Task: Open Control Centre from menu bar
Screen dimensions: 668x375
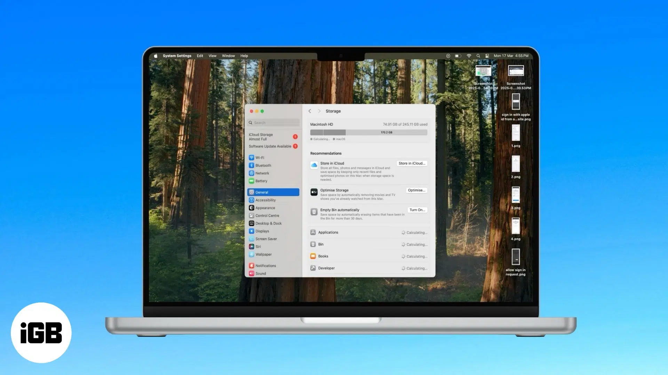Action: tap(487, 56)
